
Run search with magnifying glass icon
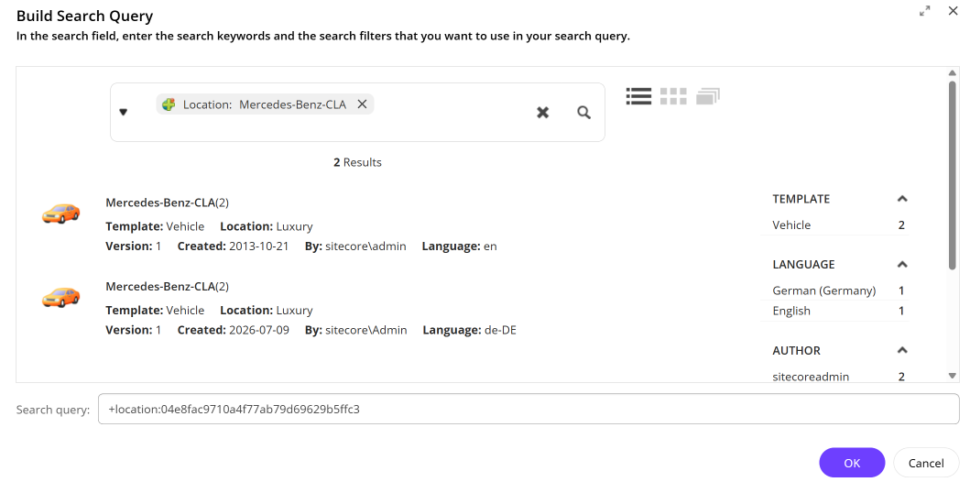584,113
